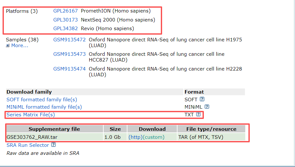Open the GPL30173 platform link
The image size is (295, 167).
click(x=65, y=20)
